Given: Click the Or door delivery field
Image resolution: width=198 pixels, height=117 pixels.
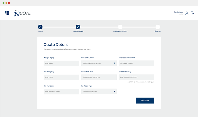Looking at the screenshot, I should tap(136, 77).
